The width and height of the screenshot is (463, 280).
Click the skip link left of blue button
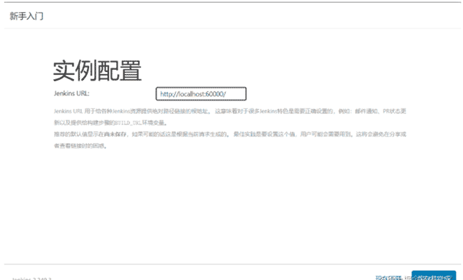[x=389, y=277]
